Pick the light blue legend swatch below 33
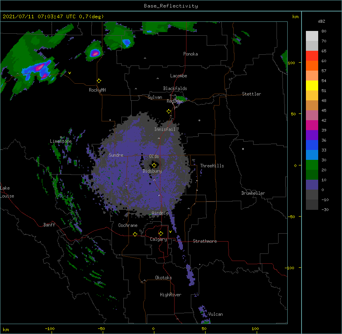 click(312, 155)
